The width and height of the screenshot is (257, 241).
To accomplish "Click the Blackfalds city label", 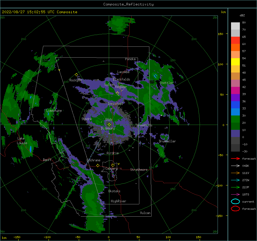I will [121, 79].
